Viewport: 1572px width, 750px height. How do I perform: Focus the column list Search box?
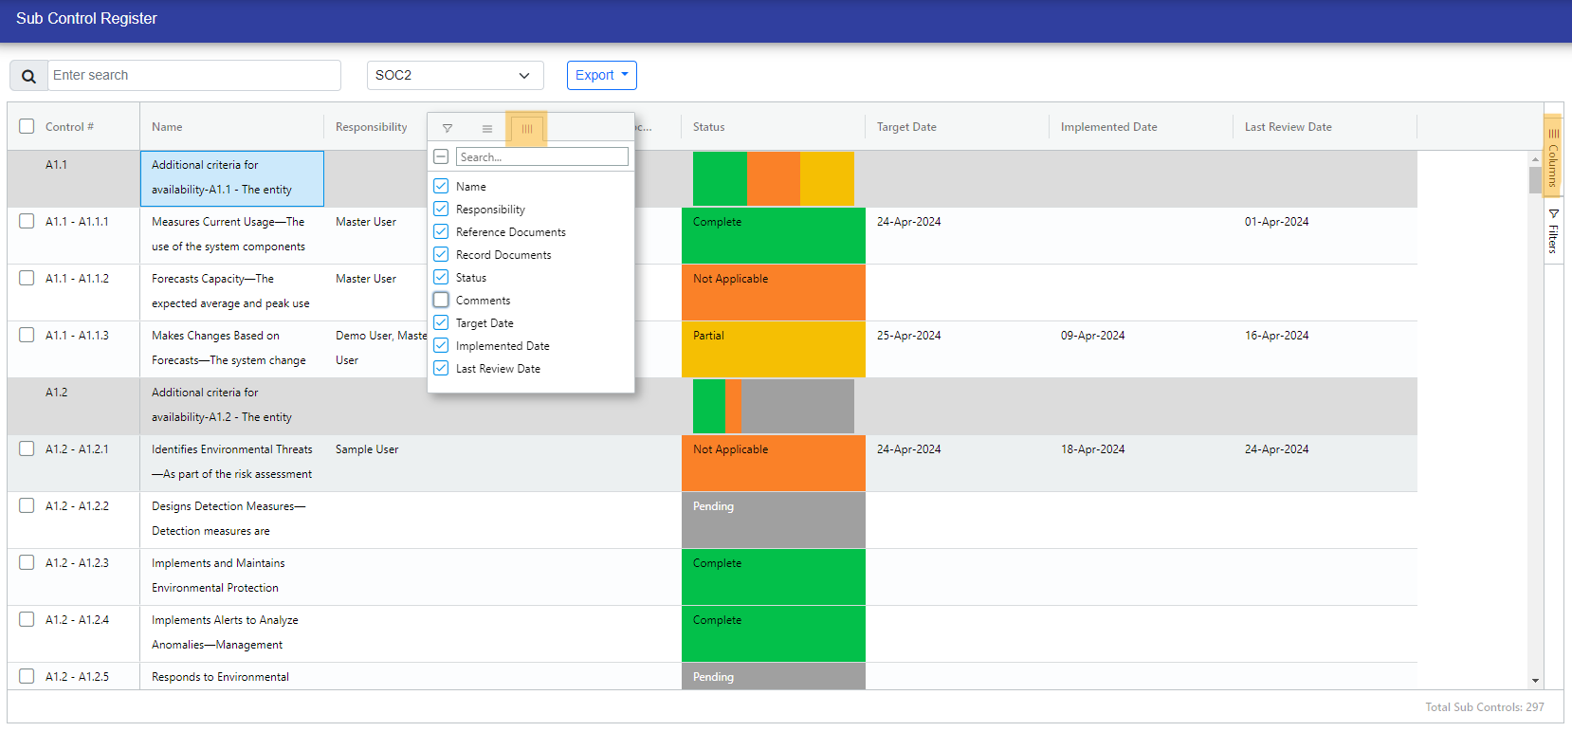click(x=541, y=156)
